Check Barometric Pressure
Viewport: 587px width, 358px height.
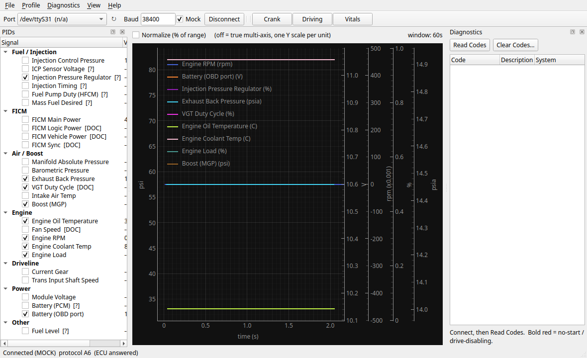25,170
